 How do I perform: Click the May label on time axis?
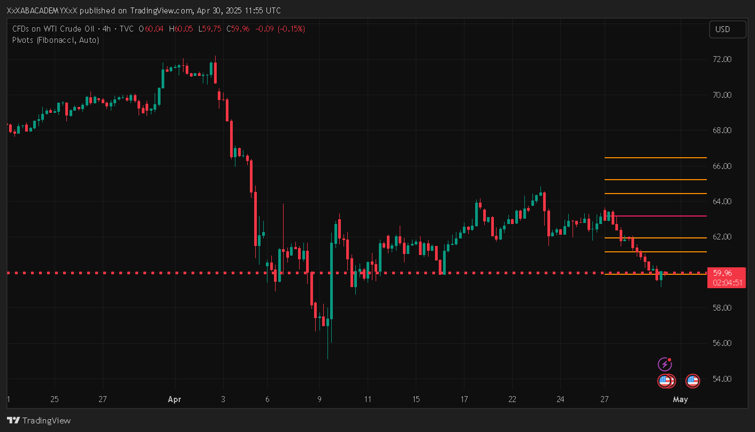pos(680,399)
